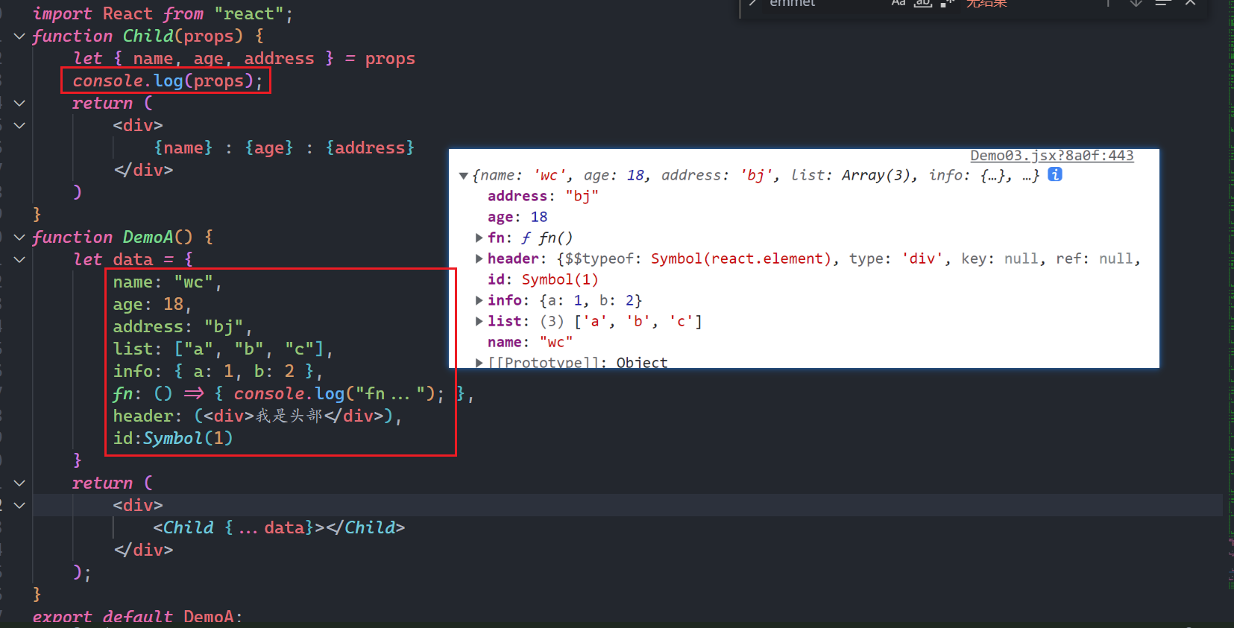Expand the list property in the console
The width and height of the screenshot is (1234, 628).
pos(479,321)
